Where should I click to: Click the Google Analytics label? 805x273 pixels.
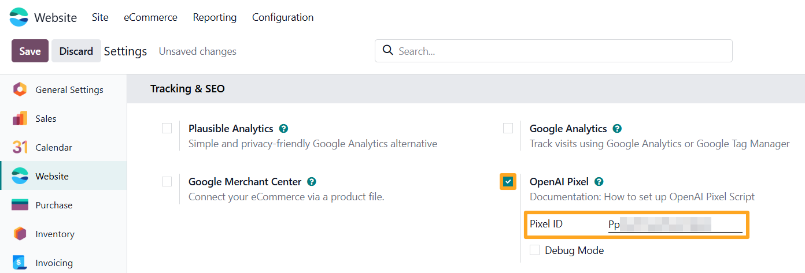568,129
